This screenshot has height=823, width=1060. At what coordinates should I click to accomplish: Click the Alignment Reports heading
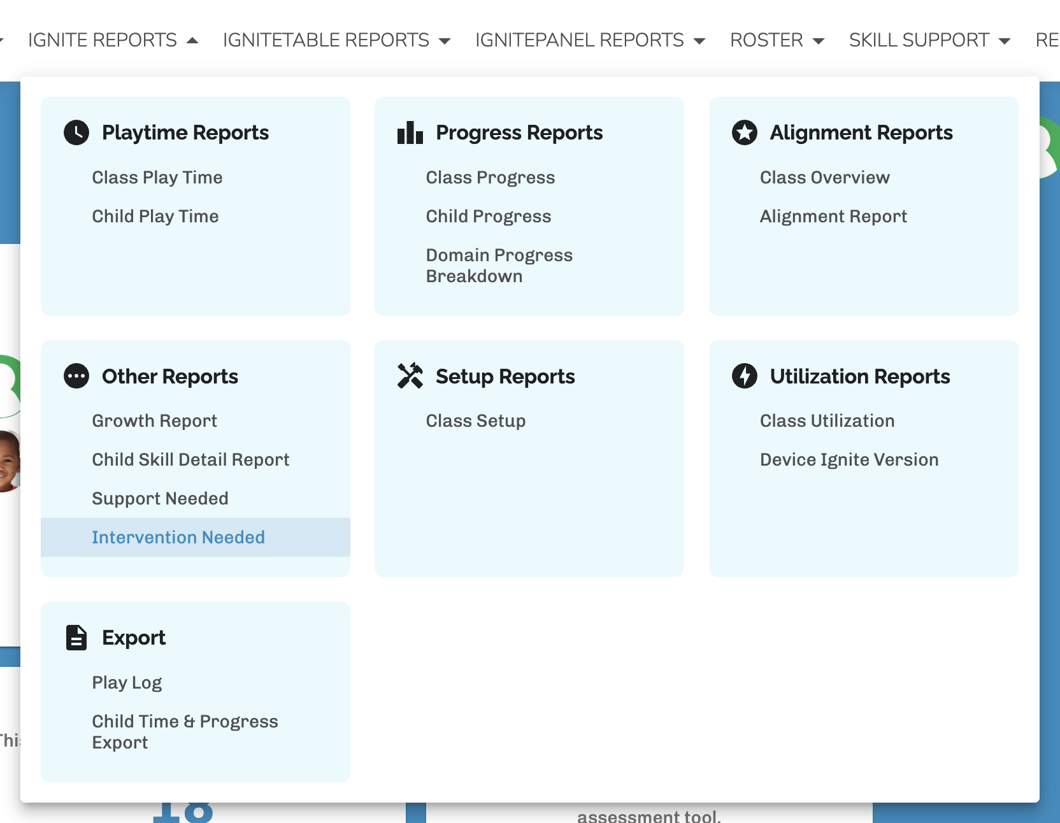[x=861, y=132]
